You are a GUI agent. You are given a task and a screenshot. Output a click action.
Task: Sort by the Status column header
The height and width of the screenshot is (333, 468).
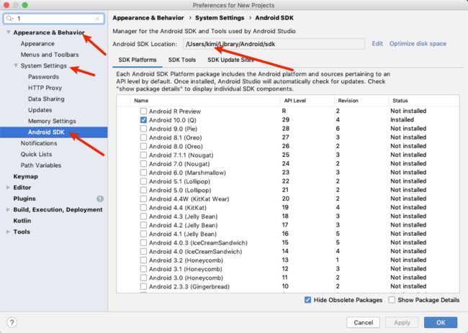[424, 101]
